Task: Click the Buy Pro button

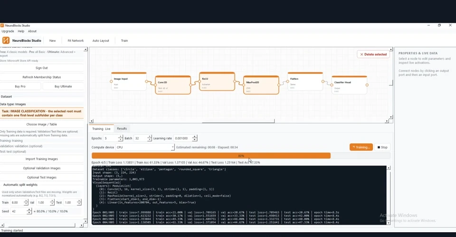Action: [20, 86]
